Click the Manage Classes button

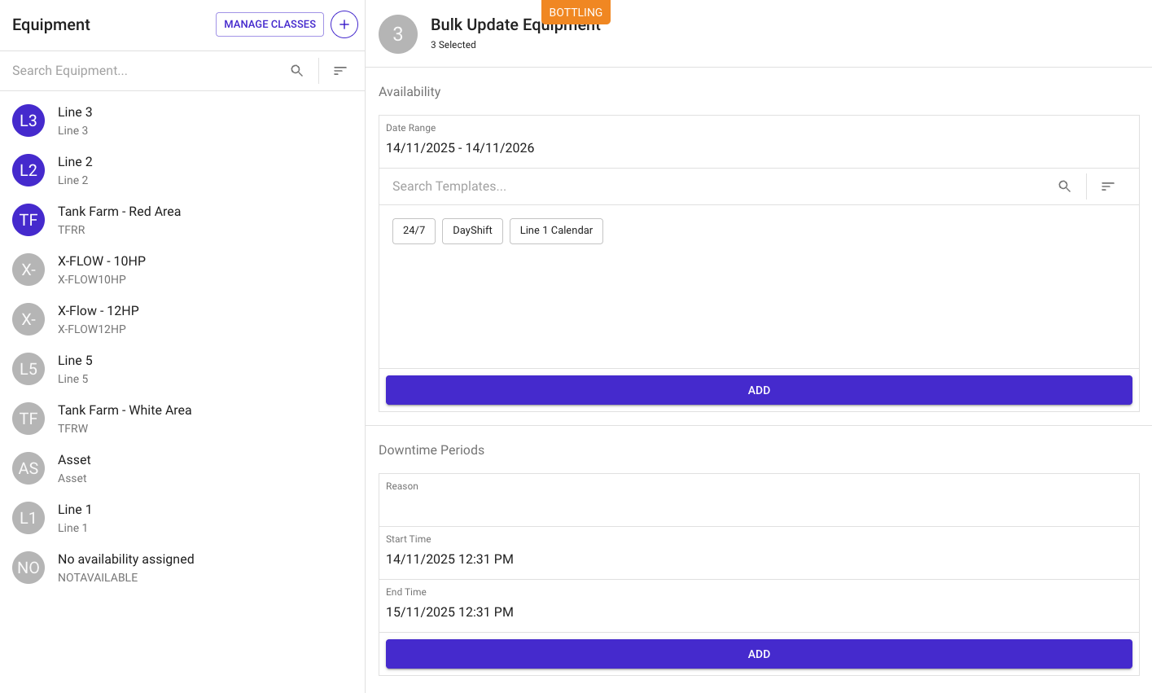(x=269, y=24)
